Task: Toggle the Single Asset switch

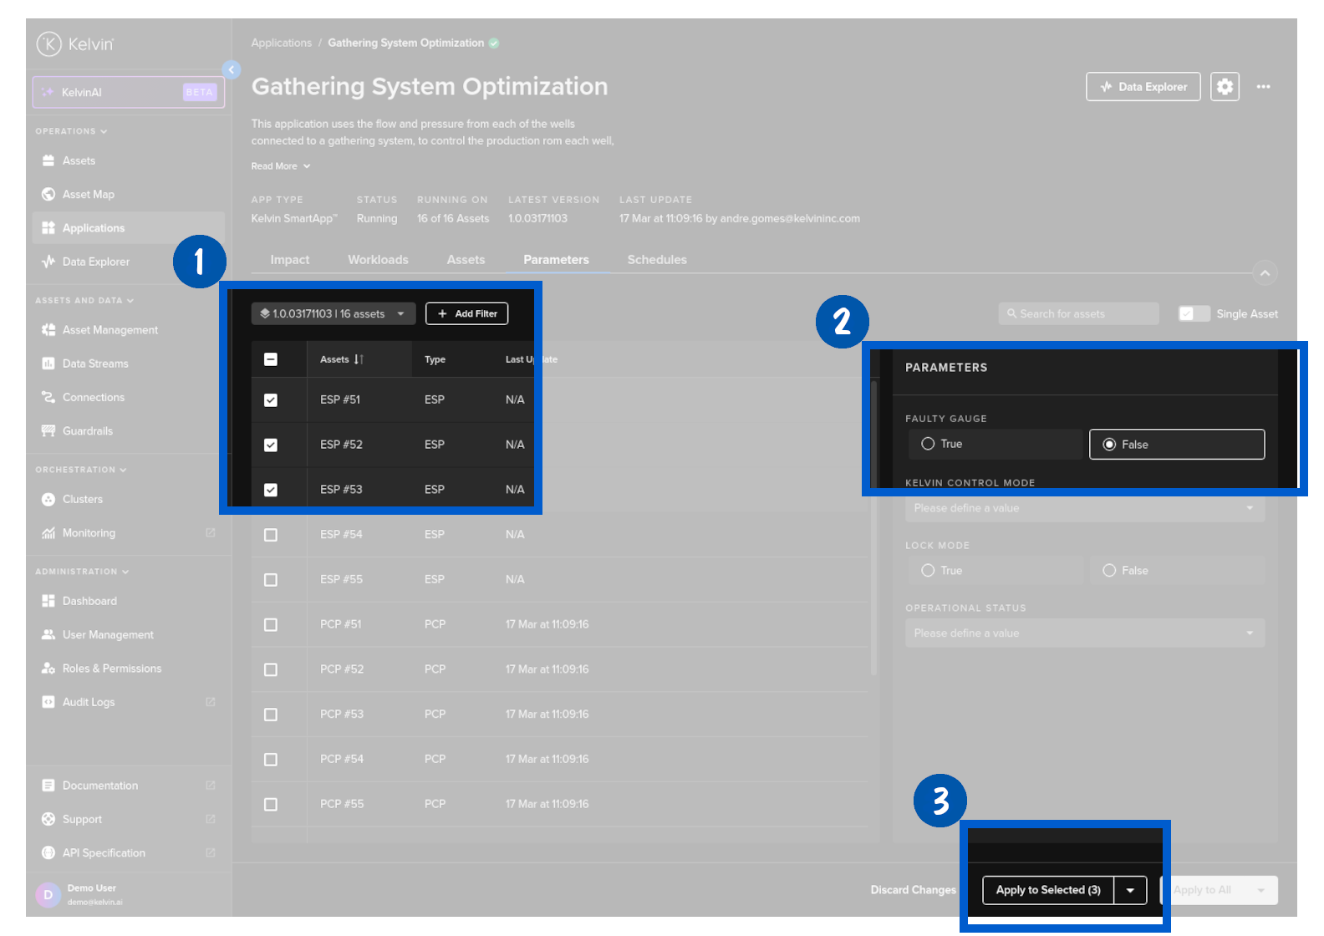Action: (x=1194, y=314)
